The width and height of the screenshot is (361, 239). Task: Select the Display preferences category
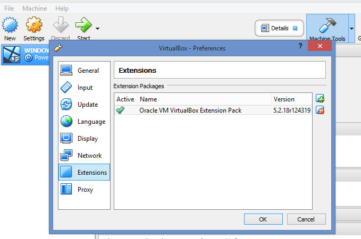coord(84,139)
